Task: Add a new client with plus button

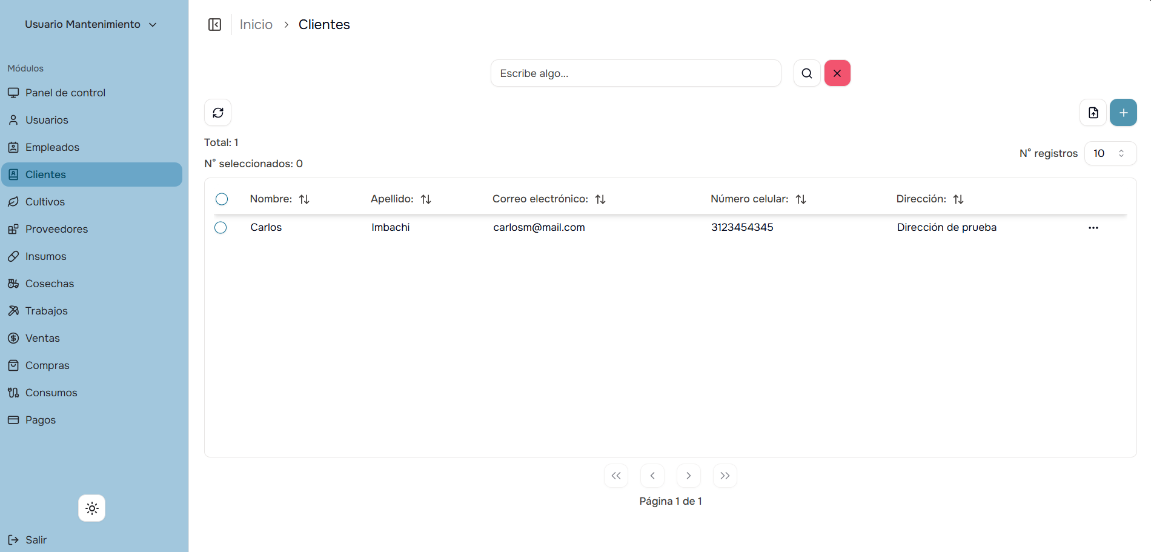Action: 1123,113
